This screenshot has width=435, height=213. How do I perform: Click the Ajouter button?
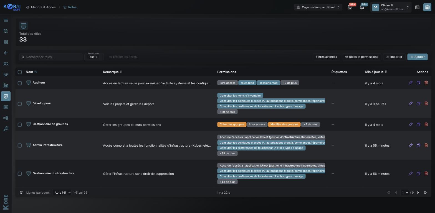pyautogui.click(x=418, y=57)
